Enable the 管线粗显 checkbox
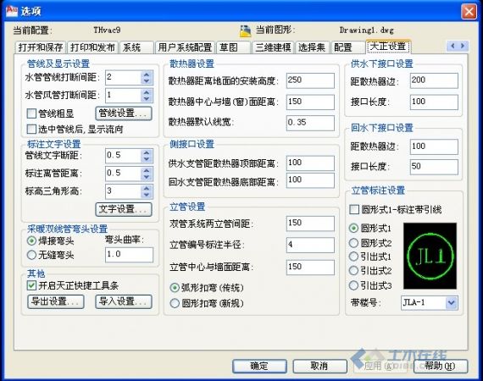 pos(31,113)
